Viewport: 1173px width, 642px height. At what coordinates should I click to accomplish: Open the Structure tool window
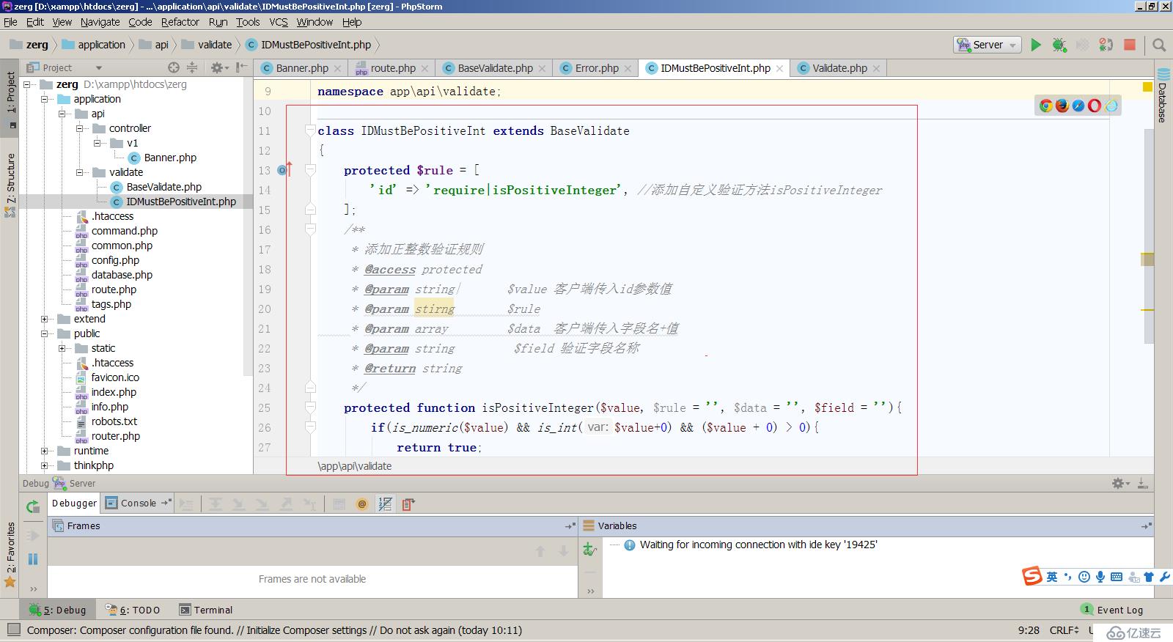pos(10,185)
